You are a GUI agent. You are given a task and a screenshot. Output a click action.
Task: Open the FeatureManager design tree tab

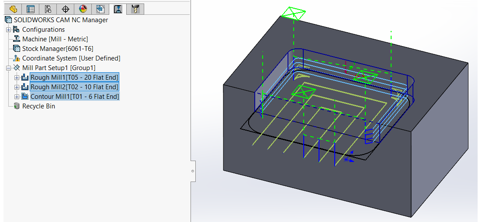coord(13,9)
